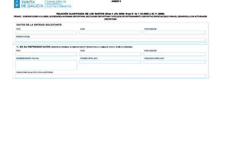
Task: Focus the CARGO/VINCULACIÓN CON LA ENTIDAD field
Action: (x=110, y=76)
